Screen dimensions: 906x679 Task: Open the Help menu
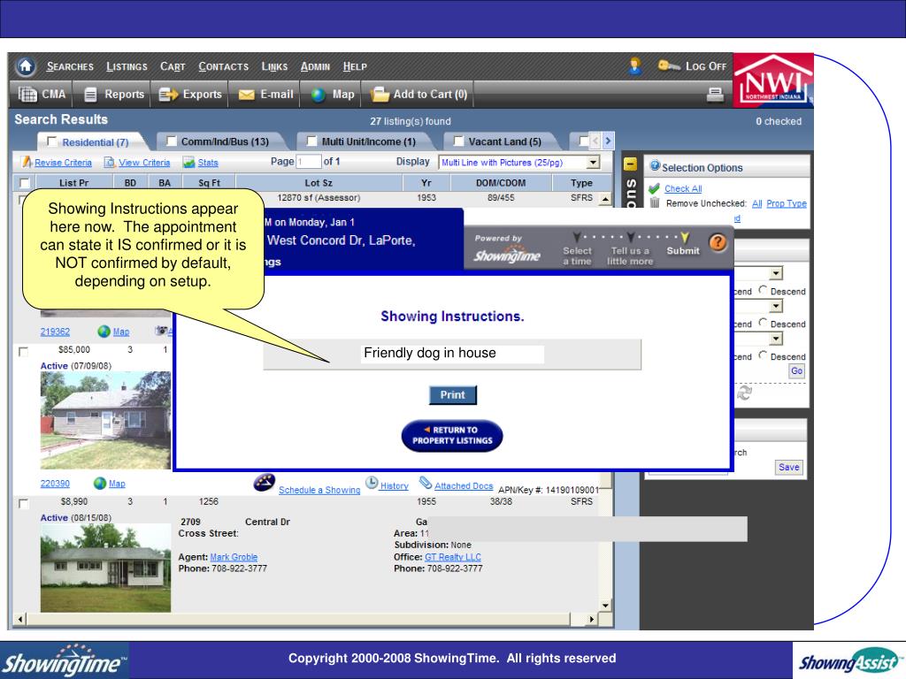tap(355, 66)
